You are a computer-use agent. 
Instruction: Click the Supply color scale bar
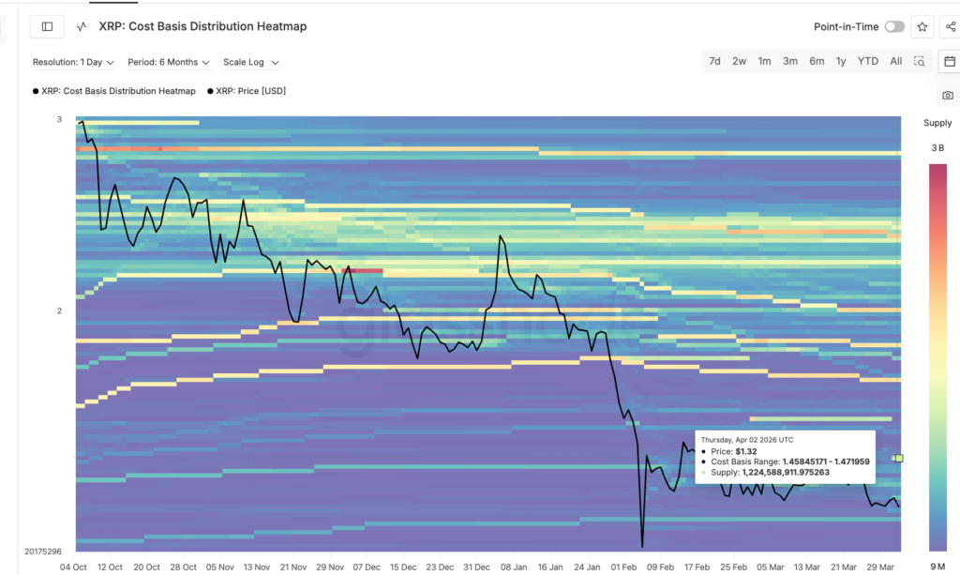pos(937,356)
